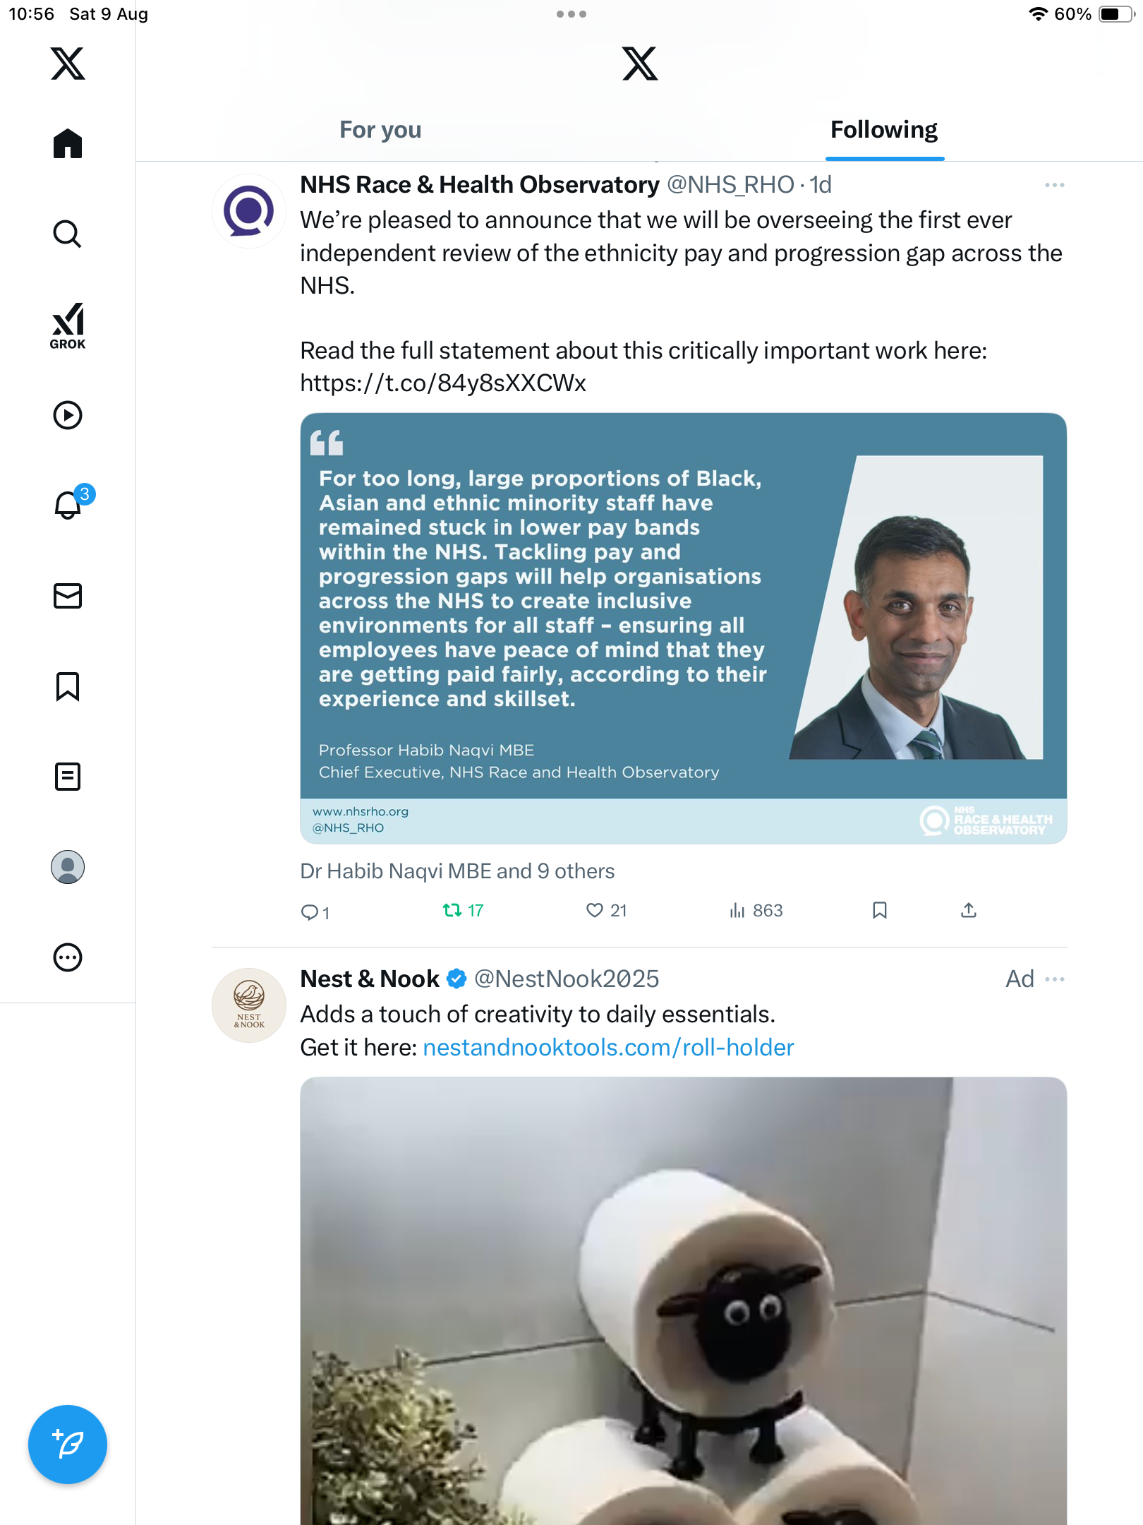The image size is (1143, 1525).
Task: Launch Grok from the sidebar
Action: pyautogui.click(x=68, y=325)
